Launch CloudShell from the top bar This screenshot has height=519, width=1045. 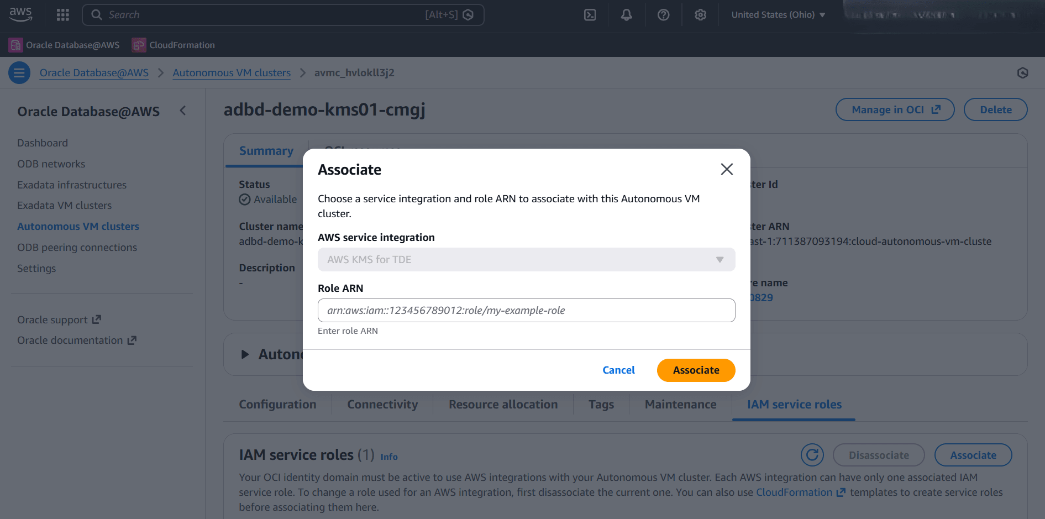click(590, 14)
